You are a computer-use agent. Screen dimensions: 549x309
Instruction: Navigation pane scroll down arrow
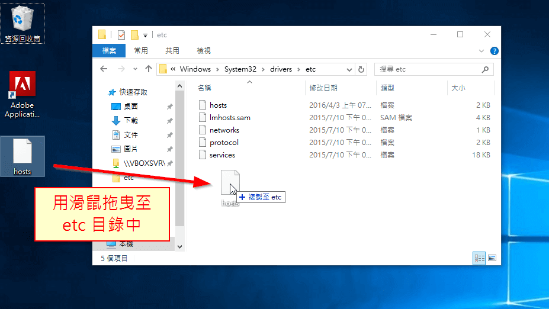pyautogui.click(x=179, y=247)
